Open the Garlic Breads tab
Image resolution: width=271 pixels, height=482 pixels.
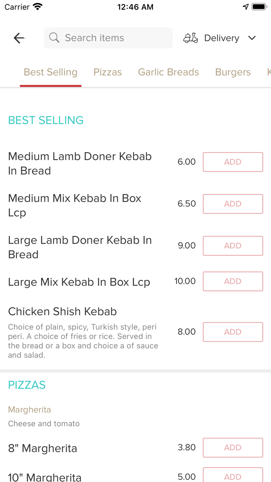(x=168, y=72)
